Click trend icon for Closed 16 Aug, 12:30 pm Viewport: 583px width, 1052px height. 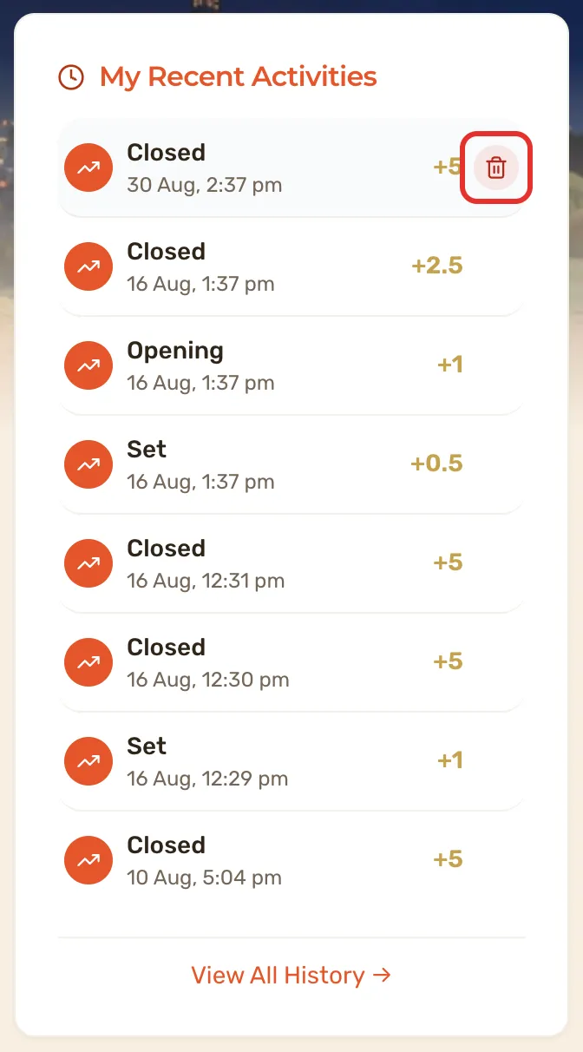coord(88,662)
